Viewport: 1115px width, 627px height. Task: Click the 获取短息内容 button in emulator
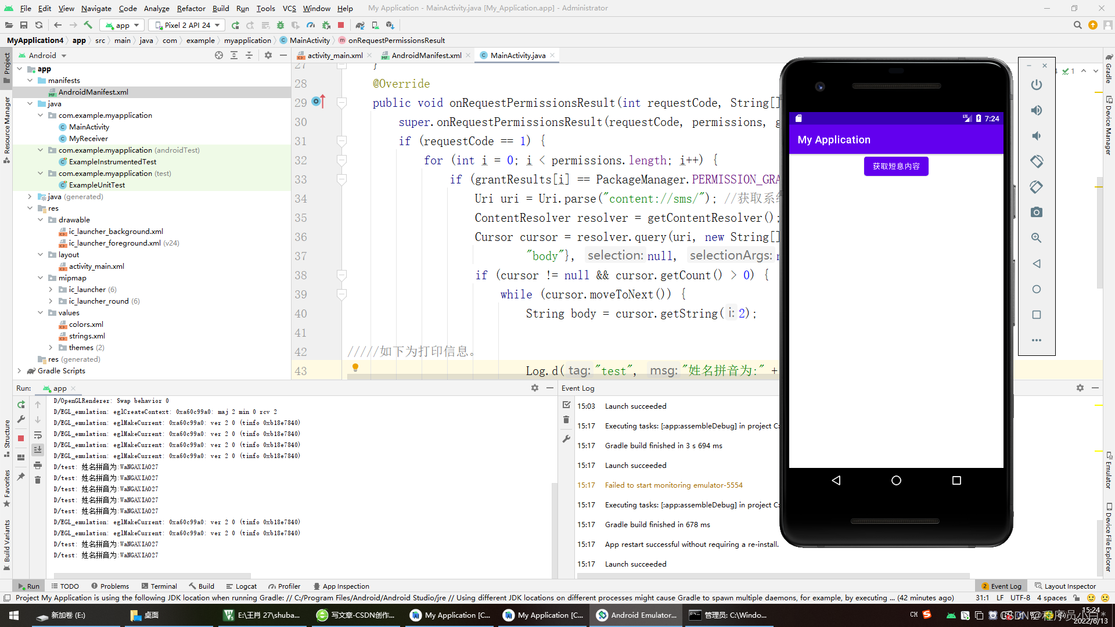(895, 166)
